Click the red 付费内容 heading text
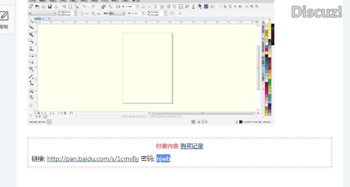Screen dimensions: 350x187 tap(167, 146)
